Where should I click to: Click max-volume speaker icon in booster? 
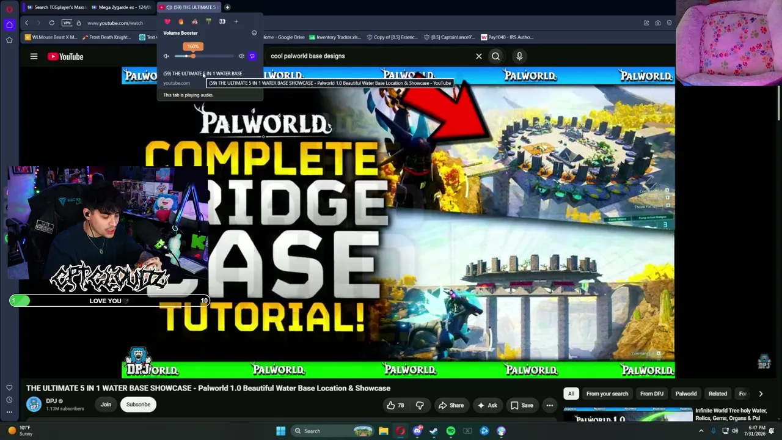pos(241,56)
